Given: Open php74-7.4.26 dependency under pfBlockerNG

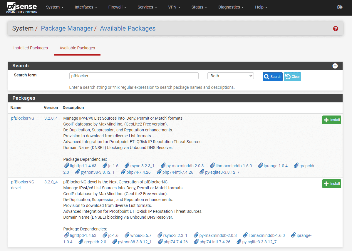Looking at the screenshot, I should [135, 172].
